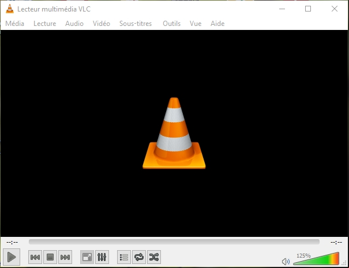Open the Outils menu
349x268 pixels.
click(171, 24)
